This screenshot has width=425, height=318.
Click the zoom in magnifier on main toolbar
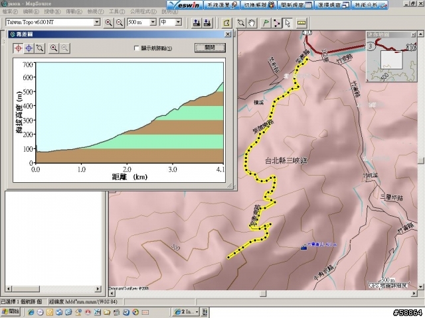(109, 23)
